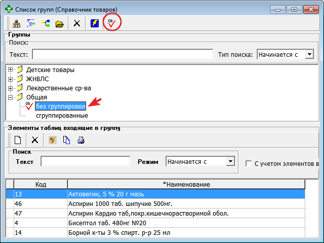Click the new blank document icon

point(17,140)
